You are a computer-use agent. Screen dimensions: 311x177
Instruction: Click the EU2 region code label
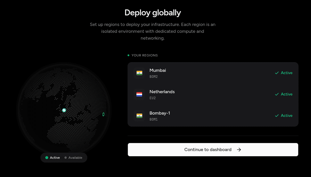(153, 98)
